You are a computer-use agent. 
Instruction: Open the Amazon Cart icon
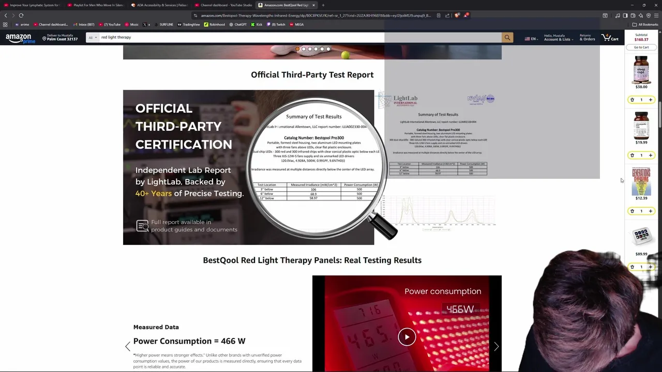tap(610, 38)
